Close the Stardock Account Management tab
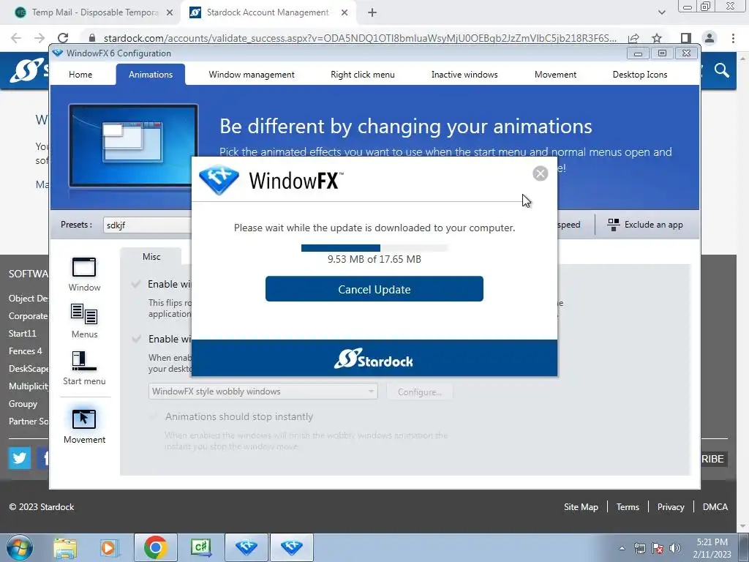Screen dimensions: 749x562 click(345, 12)
